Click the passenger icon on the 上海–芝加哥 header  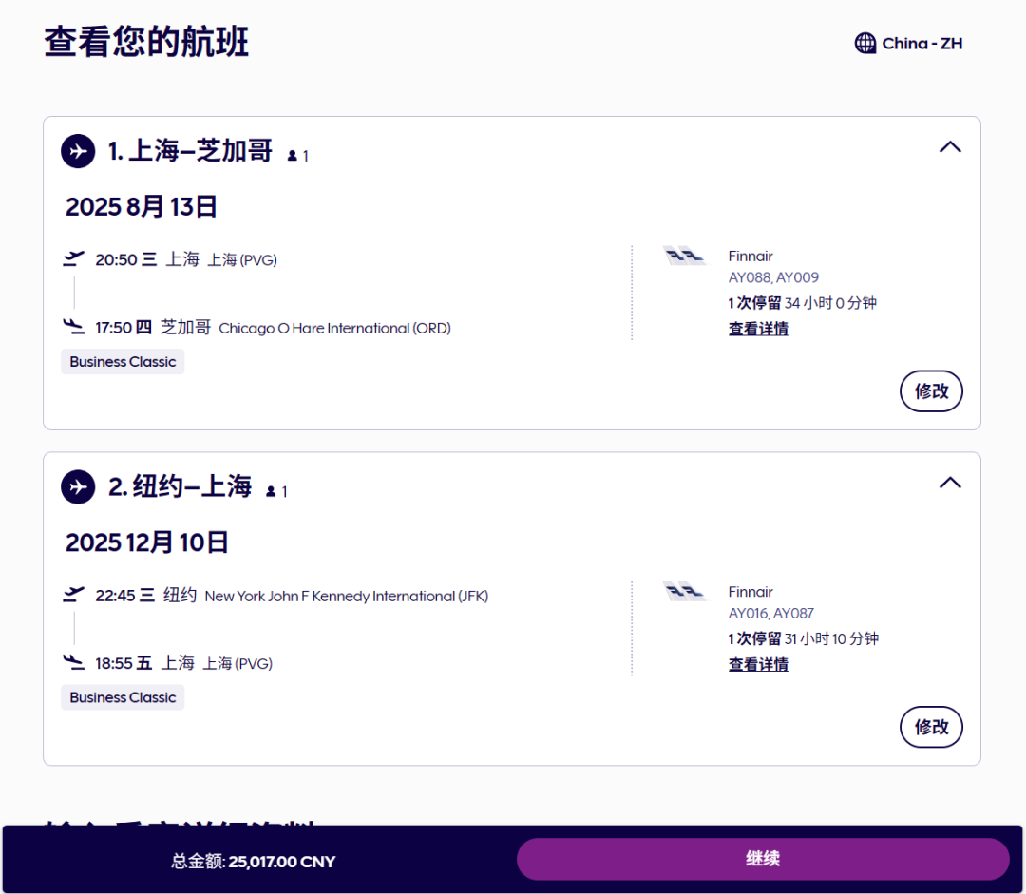294,156
